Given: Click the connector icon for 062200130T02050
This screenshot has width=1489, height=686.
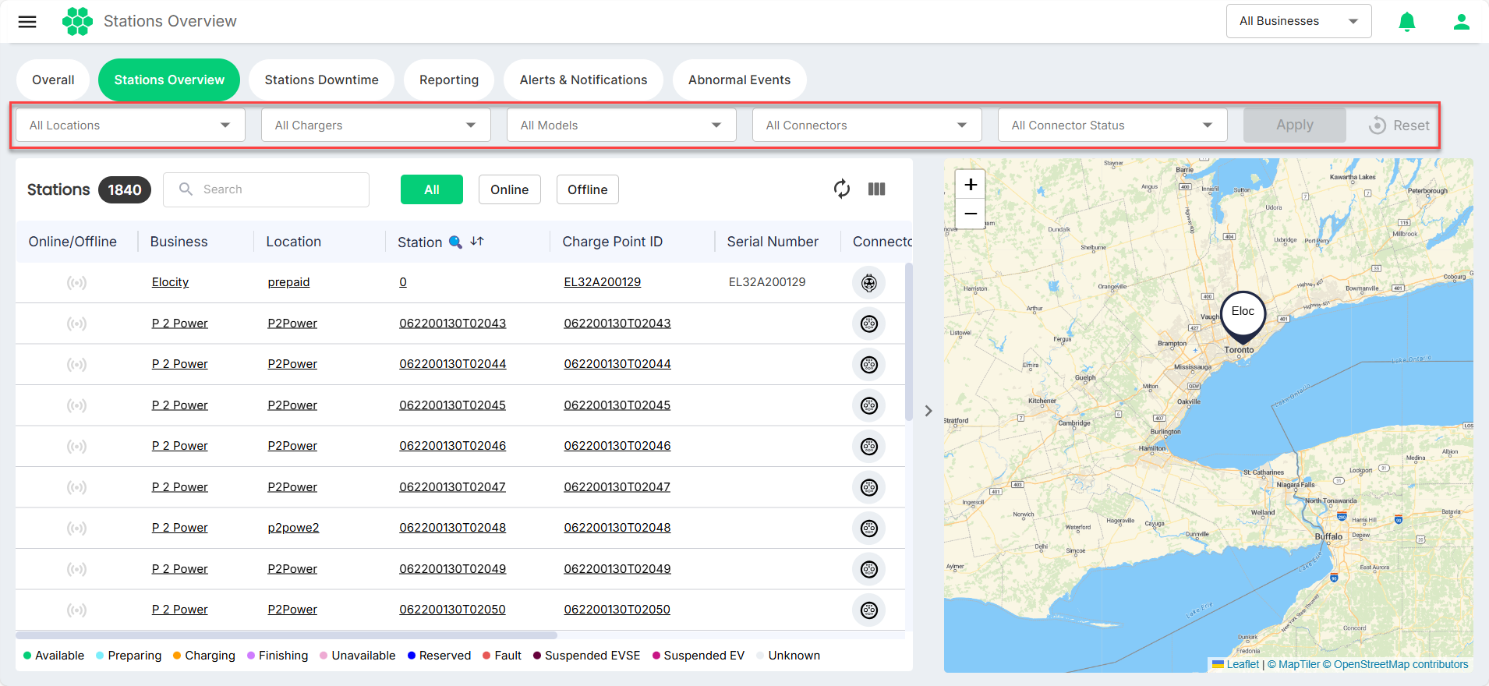Looking at the screenshot, I should click(869, 610).
